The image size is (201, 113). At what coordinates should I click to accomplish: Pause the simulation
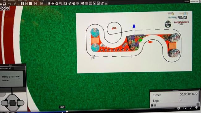pos(22,4)
